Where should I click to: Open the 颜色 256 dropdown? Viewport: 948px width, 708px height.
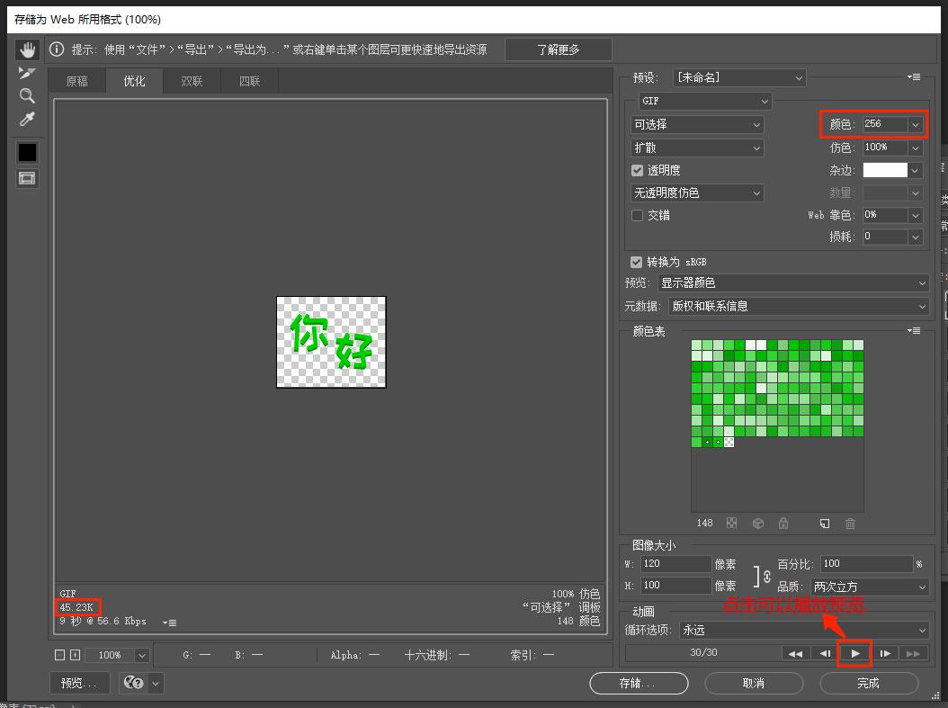click(917, 124)
